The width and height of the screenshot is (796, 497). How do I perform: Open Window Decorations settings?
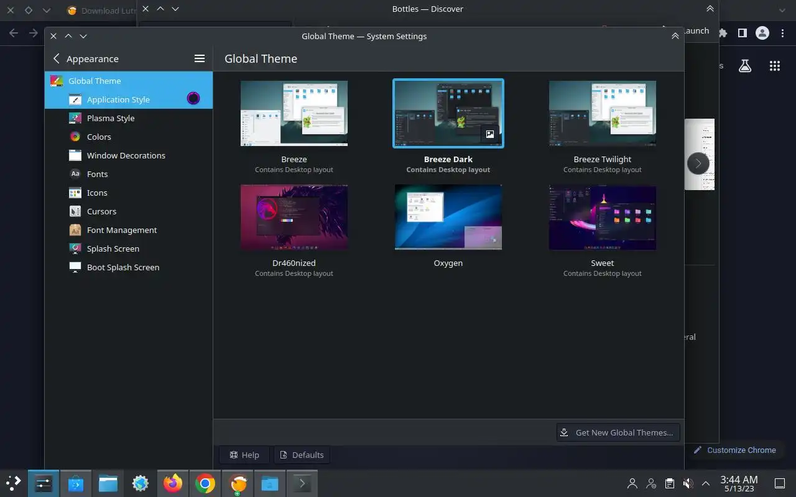tap(129, 155)
